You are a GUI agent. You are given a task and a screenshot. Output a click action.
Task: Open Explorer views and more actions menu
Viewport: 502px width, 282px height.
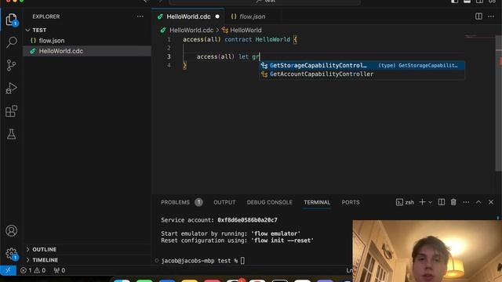(140, 16)
